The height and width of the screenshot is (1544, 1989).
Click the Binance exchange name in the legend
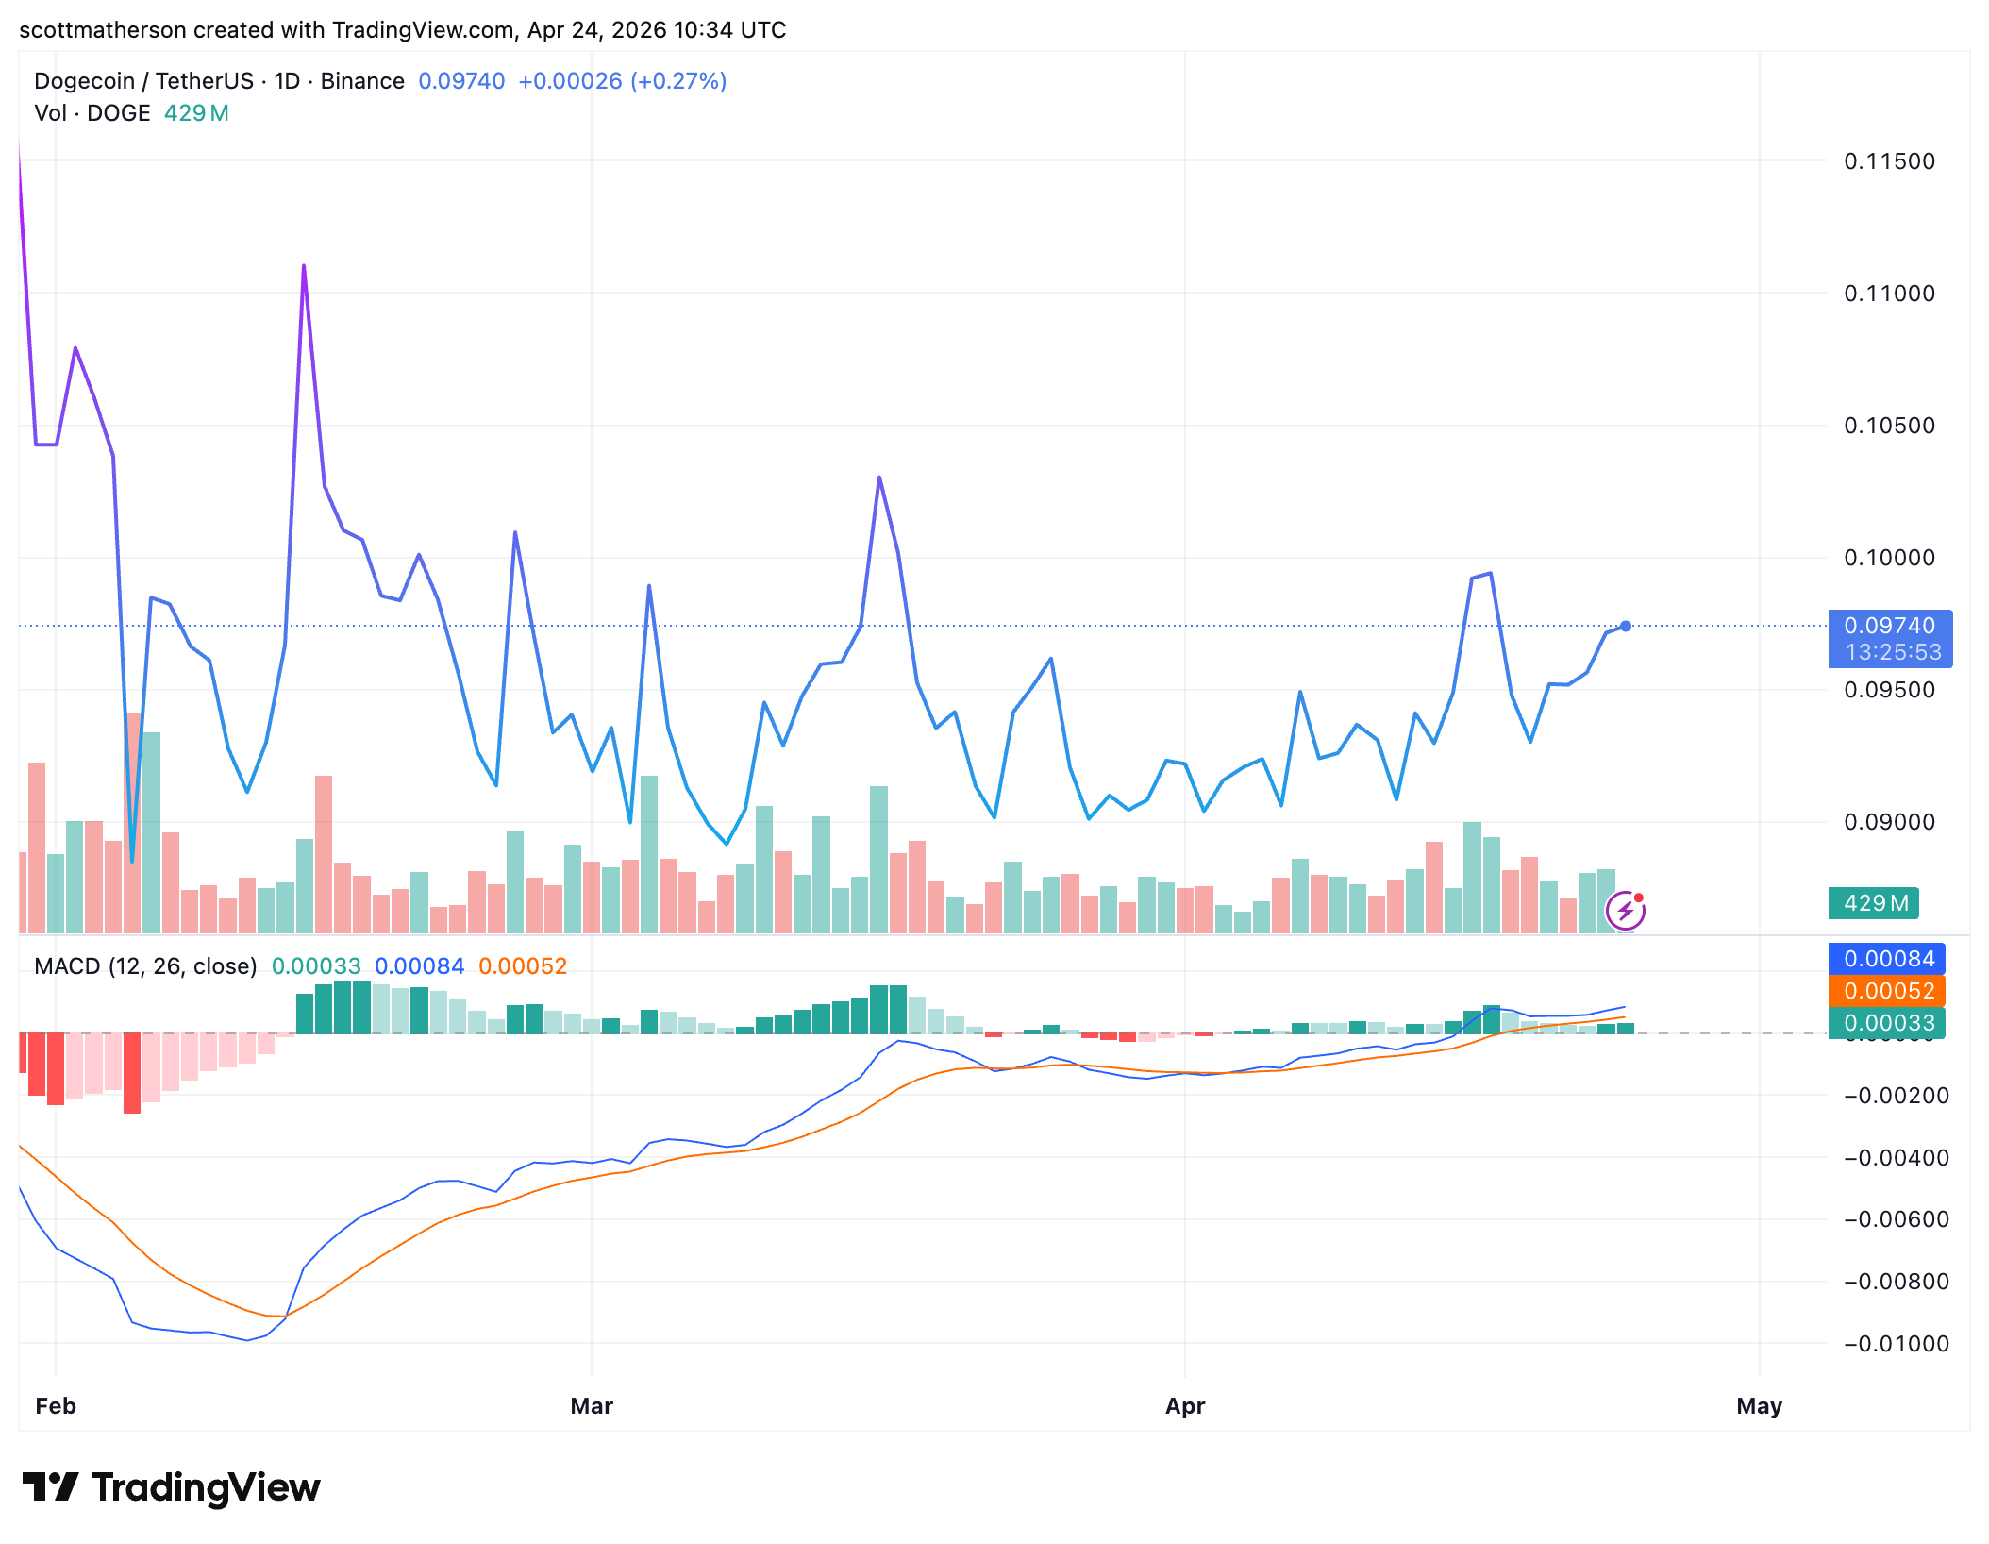point(361,81)
